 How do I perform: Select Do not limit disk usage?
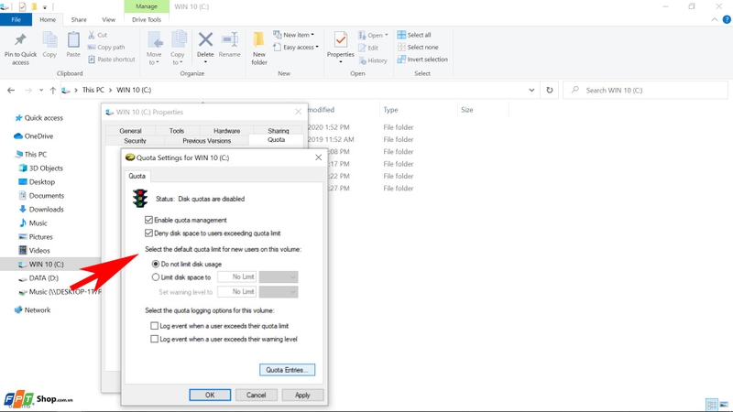click(156, 264)
